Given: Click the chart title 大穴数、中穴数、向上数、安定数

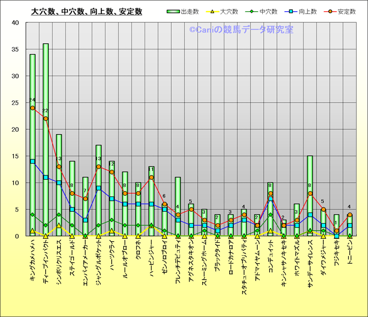Looking at the screenshot, I should [x=87, y=11].
